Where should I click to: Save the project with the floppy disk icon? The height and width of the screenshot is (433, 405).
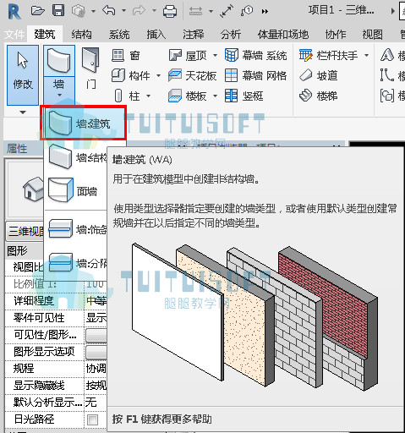pyautogui.click(x=58, y=10)
